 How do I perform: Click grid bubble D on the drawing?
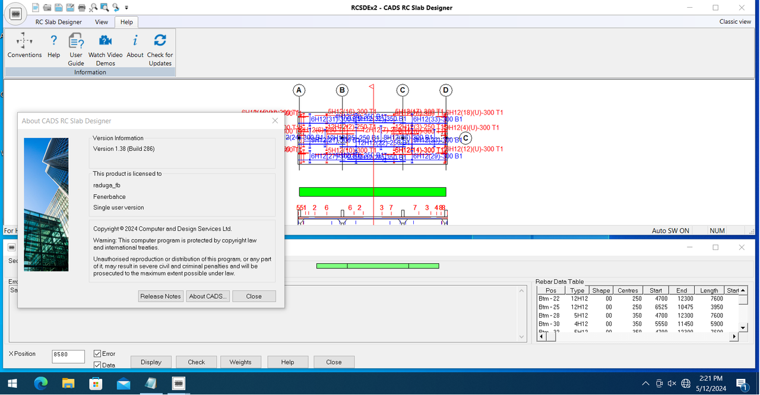[446, 90]
